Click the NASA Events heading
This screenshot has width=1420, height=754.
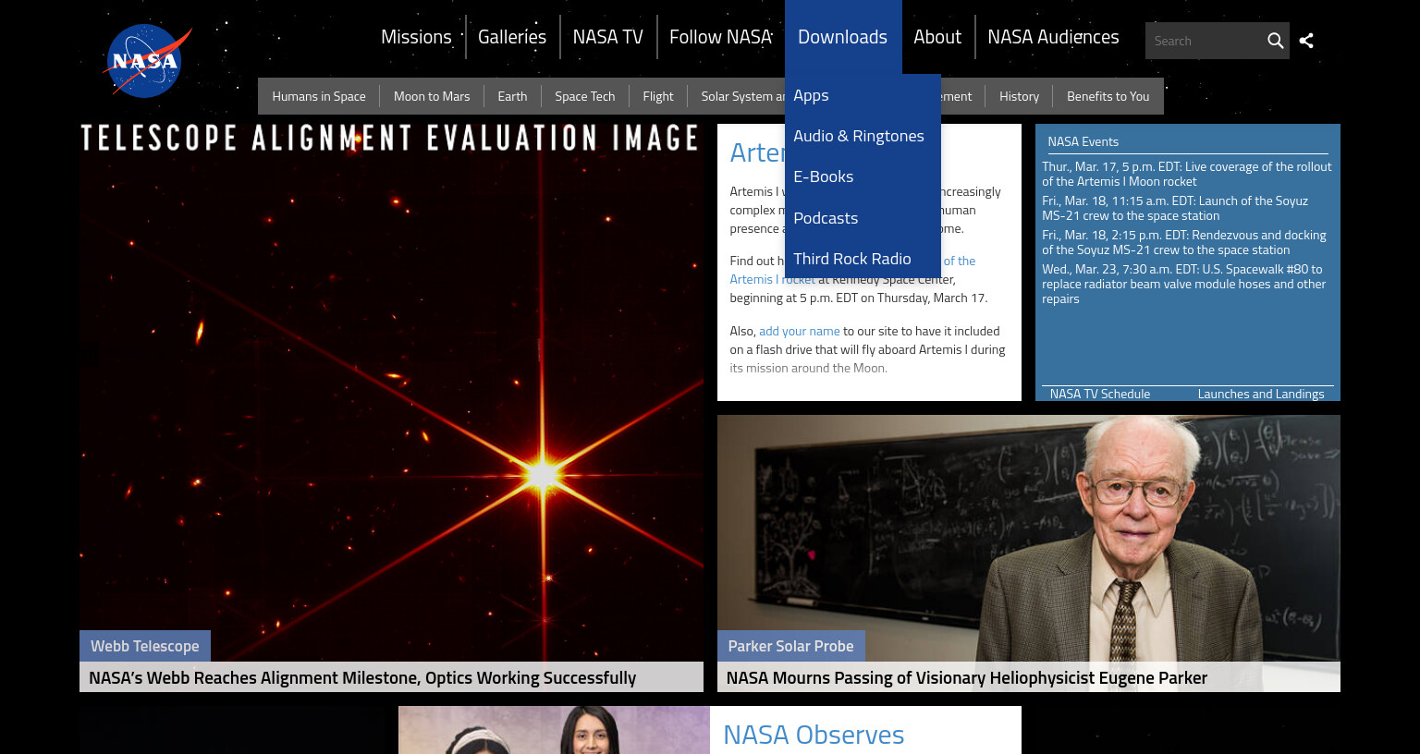[x=1083, y=141]
